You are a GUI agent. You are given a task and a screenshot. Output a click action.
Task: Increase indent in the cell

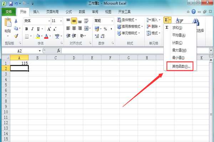pos(74,36)
